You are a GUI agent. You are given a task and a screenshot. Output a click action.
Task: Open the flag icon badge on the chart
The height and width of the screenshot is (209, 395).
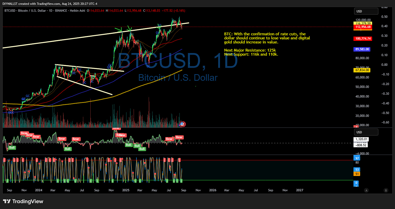[182, 124]
